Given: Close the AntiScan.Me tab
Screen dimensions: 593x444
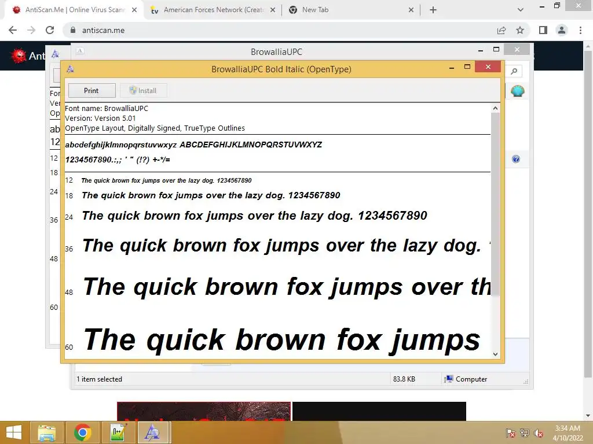Looking at the screenshot, I should 134,10.
